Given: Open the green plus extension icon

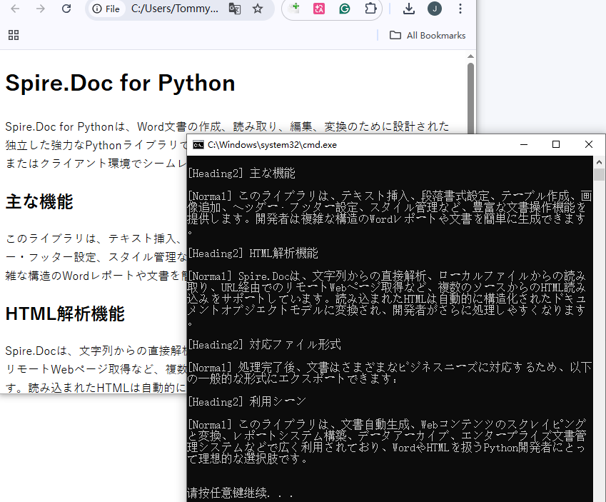Looking at the screenshot, I should click(x=294, y=8).
